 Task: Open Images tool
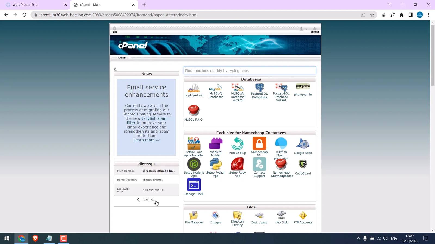(216, 218)
